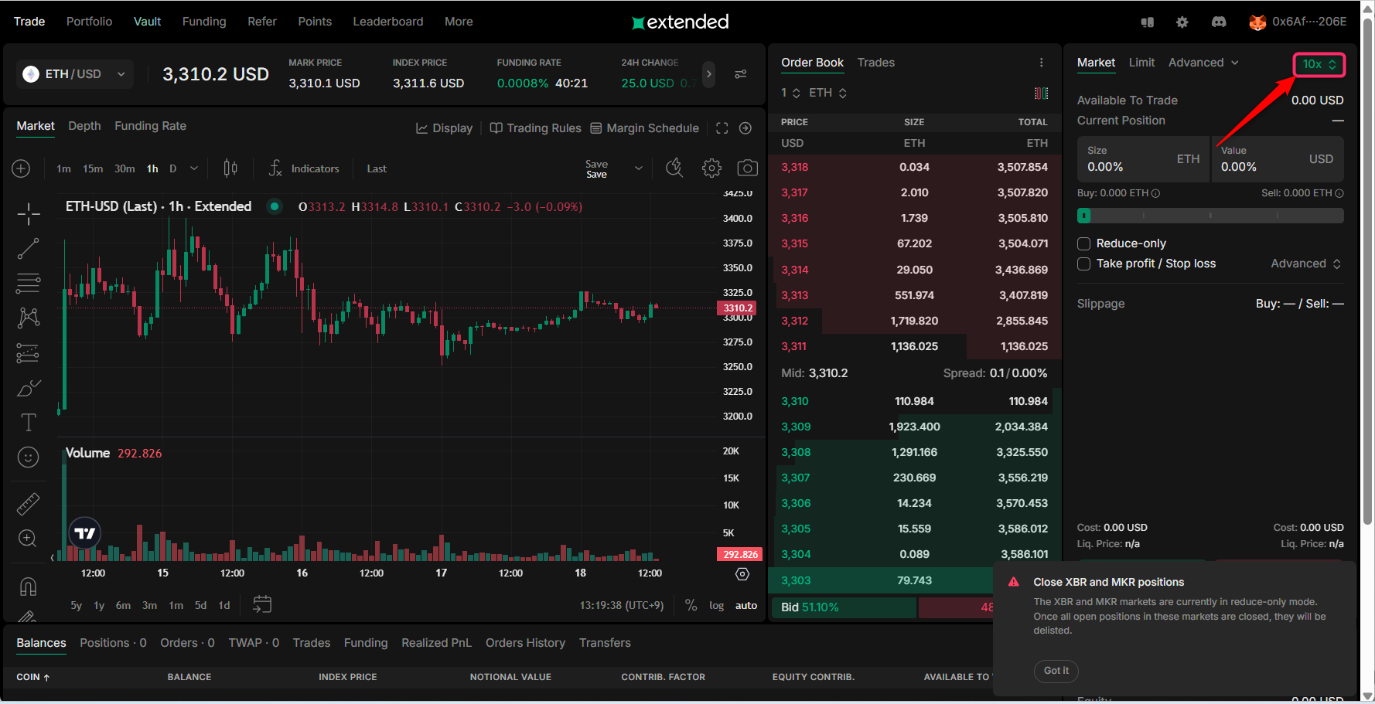
Task: Enable Take profit / Stop loss checkbox
Action: [1084, 264]
